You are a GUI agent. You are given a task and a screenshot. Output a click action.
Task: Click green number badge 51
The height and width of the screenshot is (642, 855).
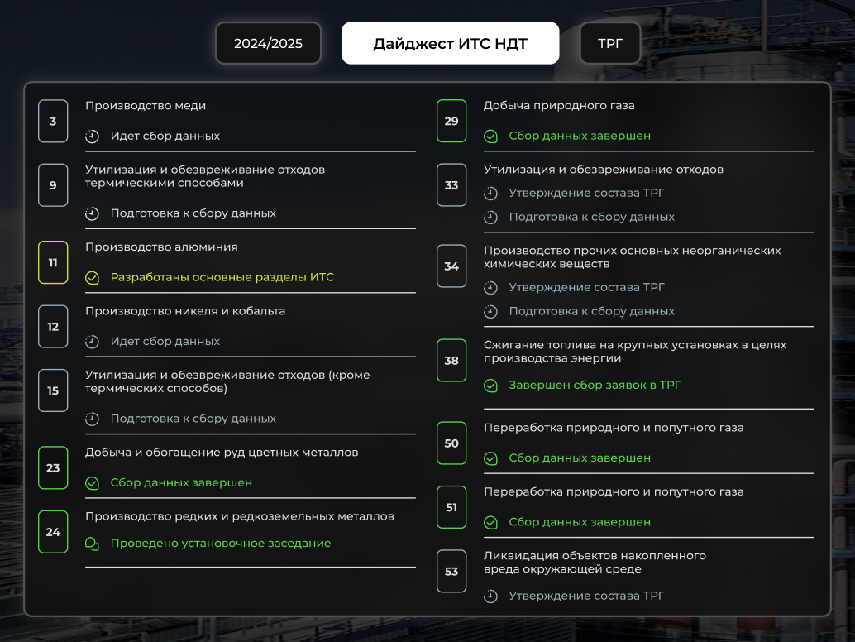451,507
